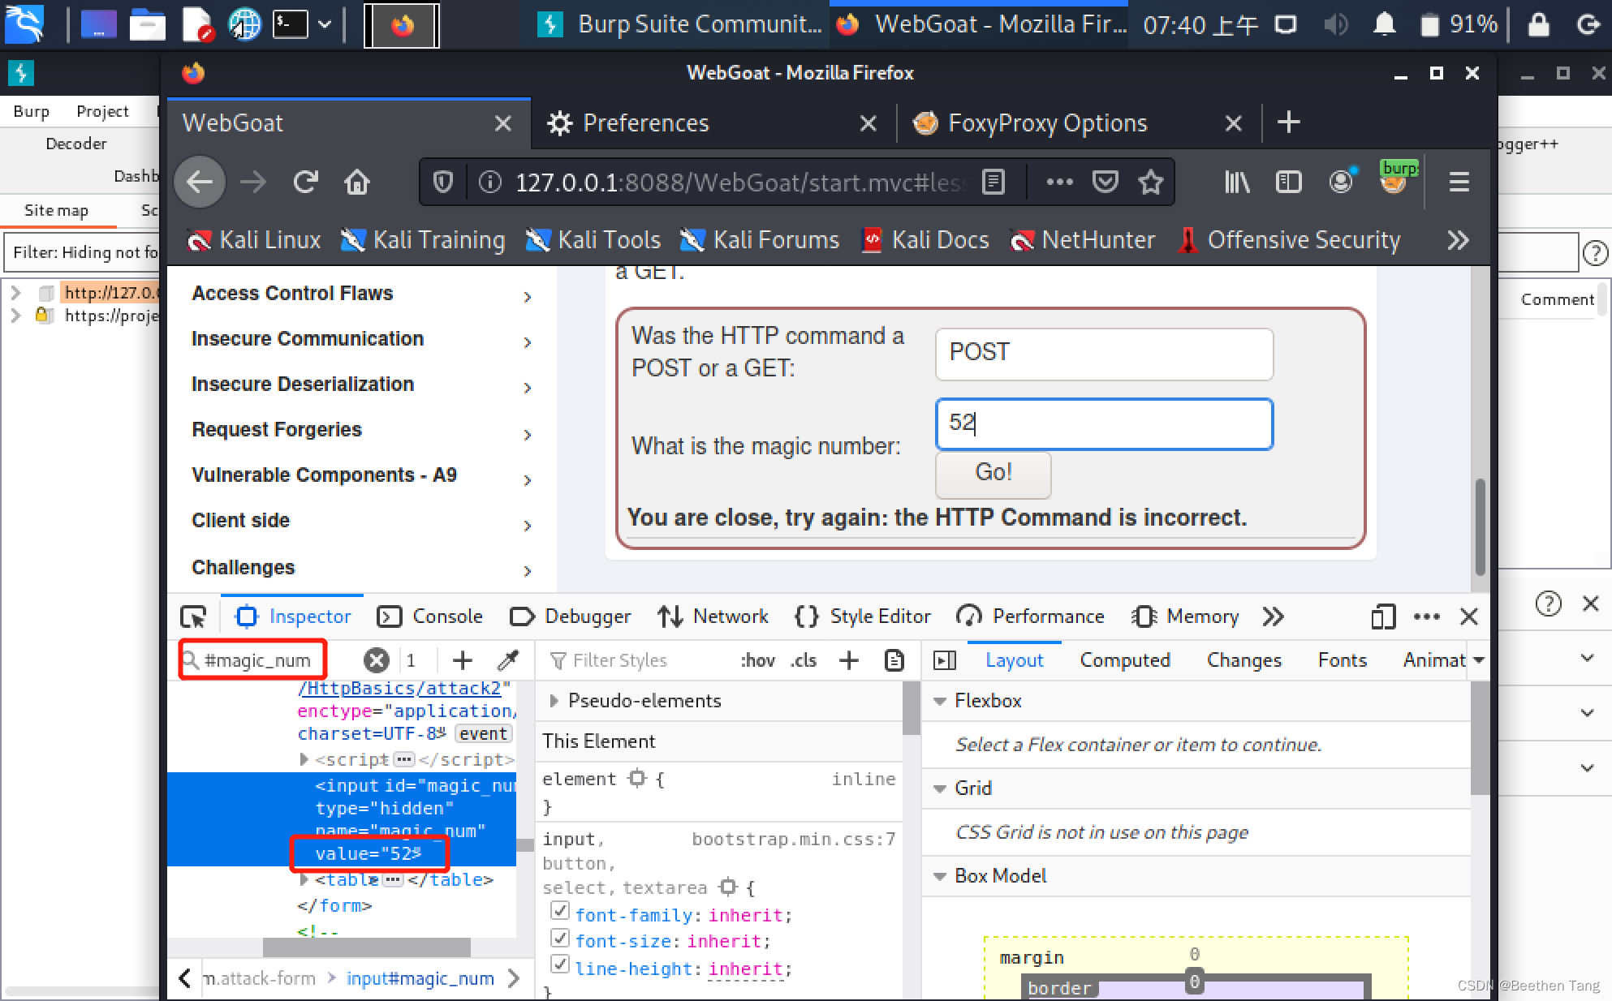This screenshot has height=1001, width=1612.
Task: Bookmark this page with the star icon
Action: point(1151,182)
